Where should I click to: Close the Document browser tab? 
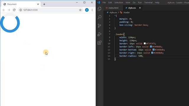(x=38, y=4)
